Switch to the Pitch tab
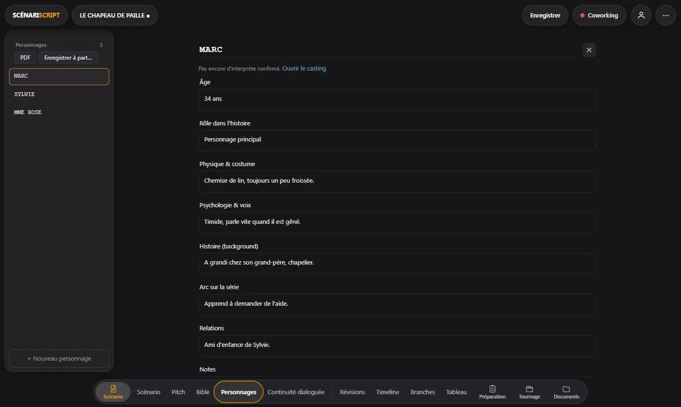Image resolution: width=681 pixels, height=407 pixels. pyautogui.click(x=178, y=392)
